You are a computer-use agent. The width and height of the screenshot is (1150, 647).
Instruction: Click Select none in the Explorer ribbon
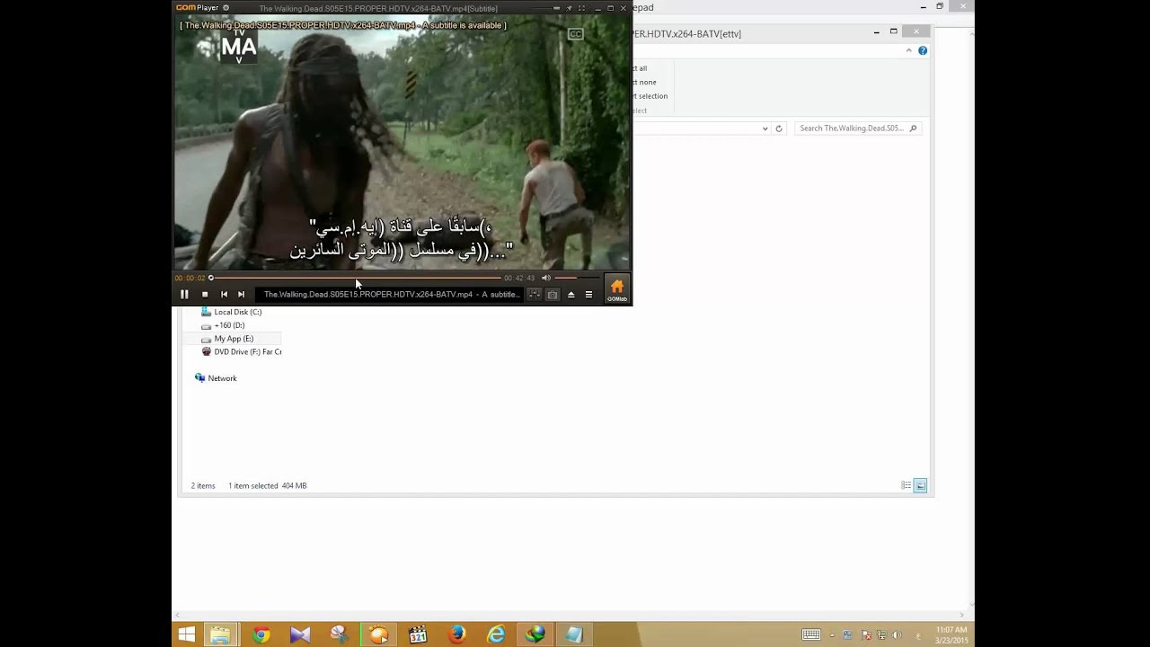(644, 82)
